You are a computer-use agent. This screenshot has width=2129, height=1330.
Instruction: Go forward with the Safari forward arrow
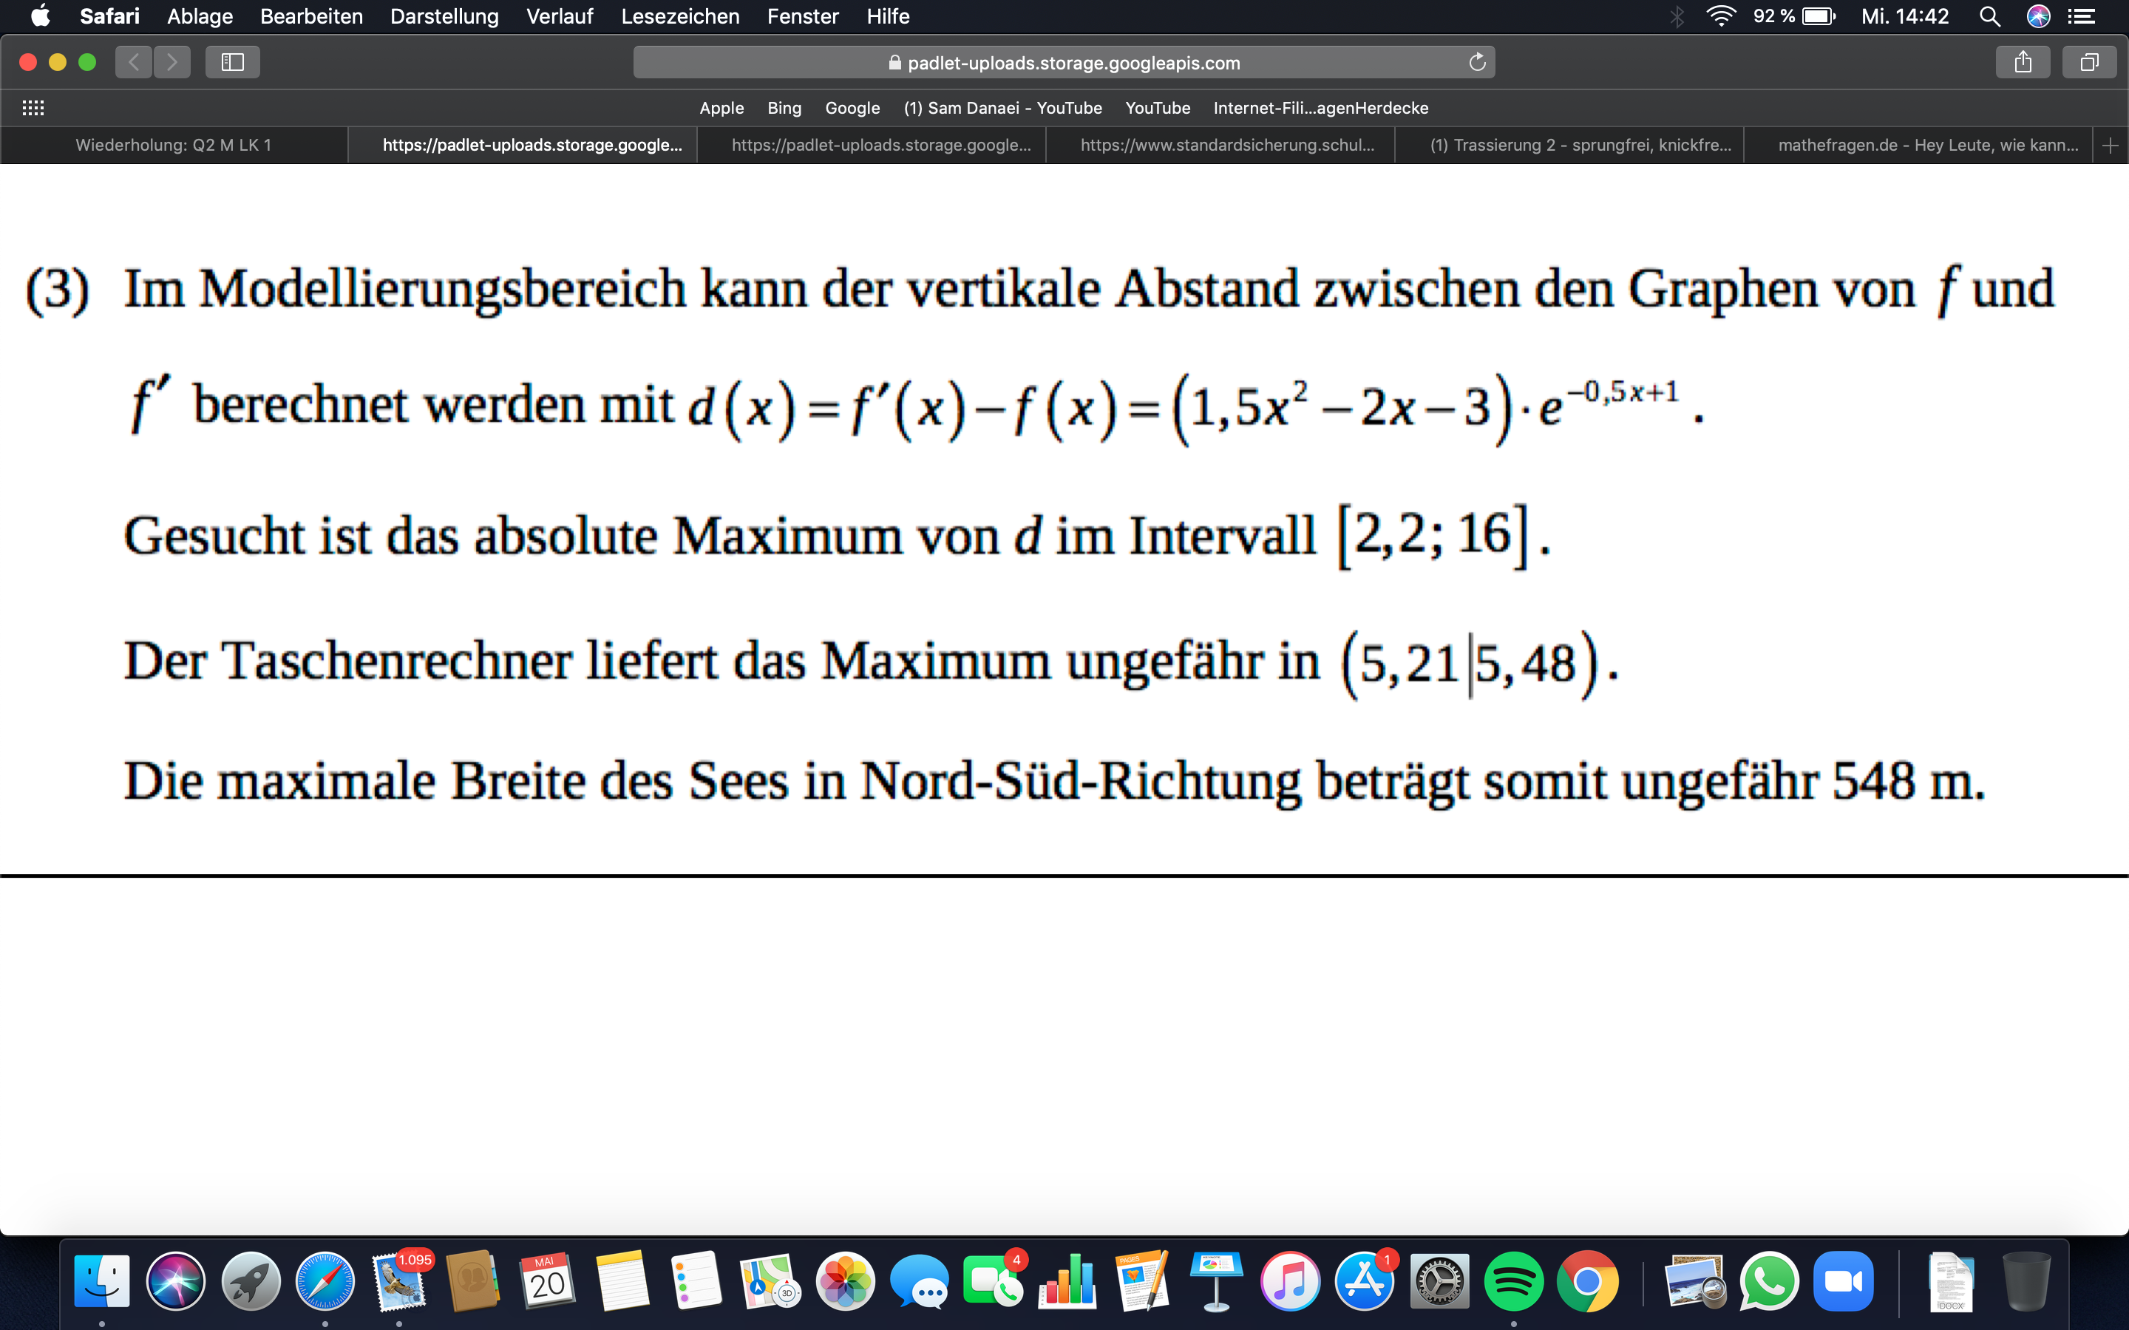click(172, 61)
